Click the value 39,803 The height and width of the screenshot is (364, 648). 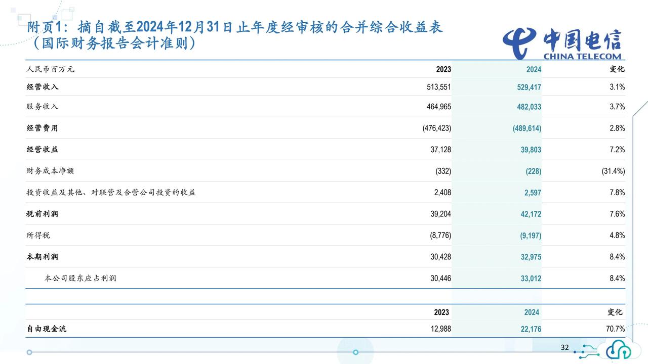(x=531, y=150)
